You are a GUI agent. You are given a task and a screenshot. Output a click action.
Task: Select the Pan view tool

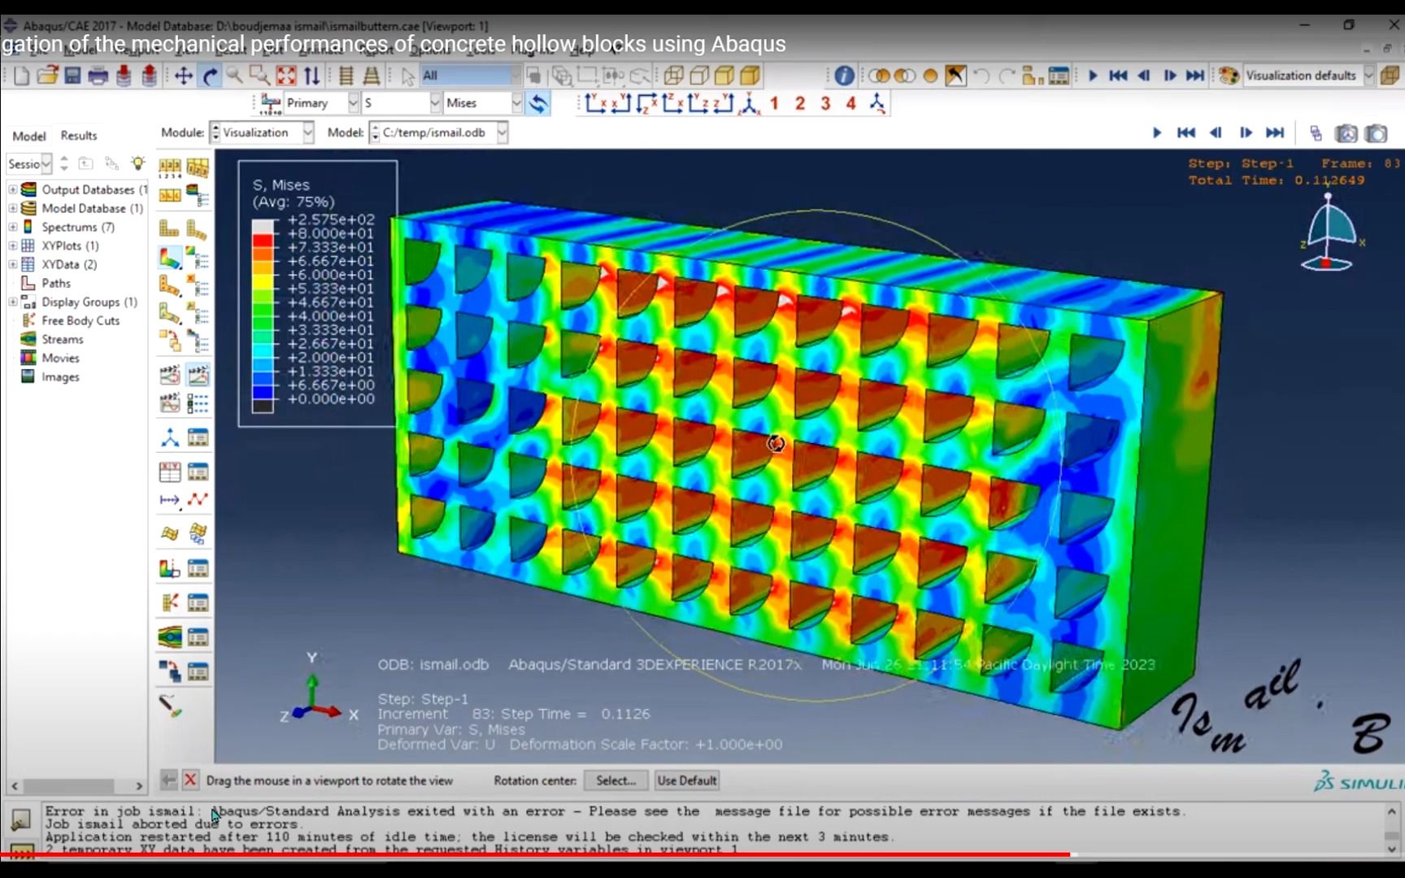tap(184, 76)
